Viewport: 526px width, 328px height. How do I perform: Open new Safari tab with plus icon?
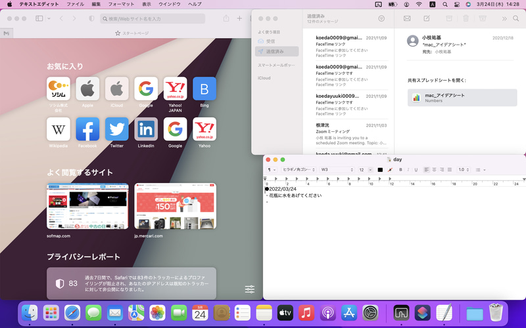[239, 18]
